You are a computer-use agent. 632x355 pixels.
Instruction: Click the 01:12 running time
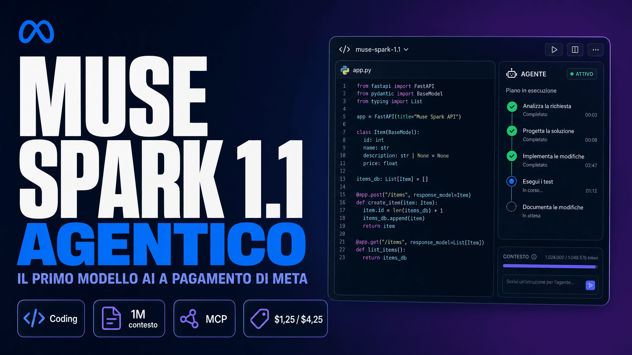point(591,191)
